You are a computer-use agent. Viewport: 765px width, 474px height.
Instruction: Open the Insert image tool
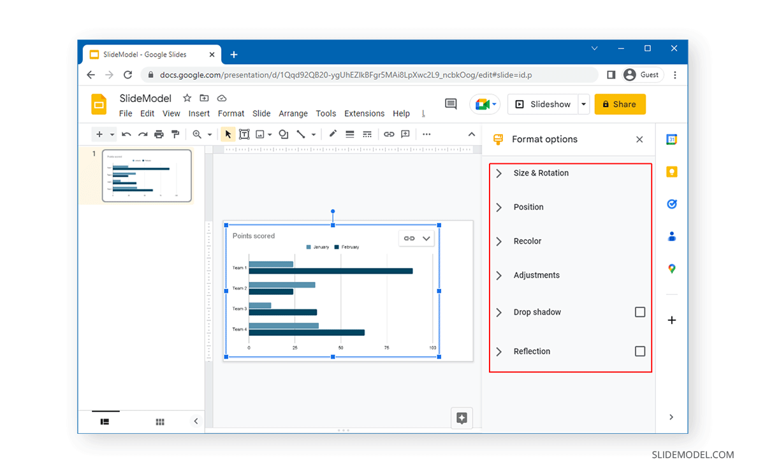(260, 134)
